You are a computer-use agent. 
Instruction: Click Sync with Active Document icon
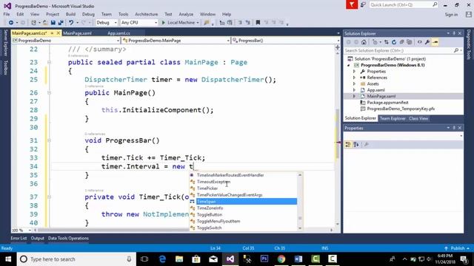click(387, 42)
